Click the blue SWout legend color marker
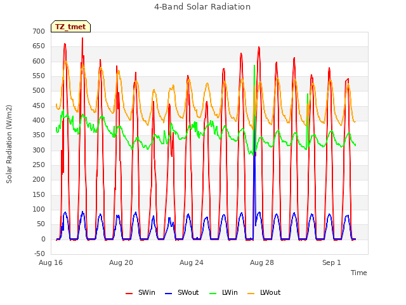 (168, 294)
